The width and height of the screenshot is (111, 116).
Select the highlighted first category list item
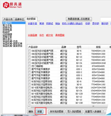(x=14, y=23)
